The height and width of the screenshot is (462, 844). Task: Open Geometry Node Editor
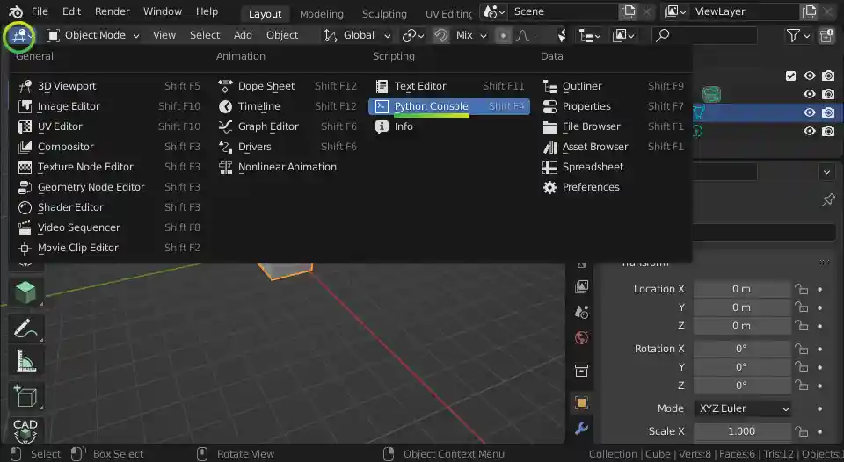[109, 187]
